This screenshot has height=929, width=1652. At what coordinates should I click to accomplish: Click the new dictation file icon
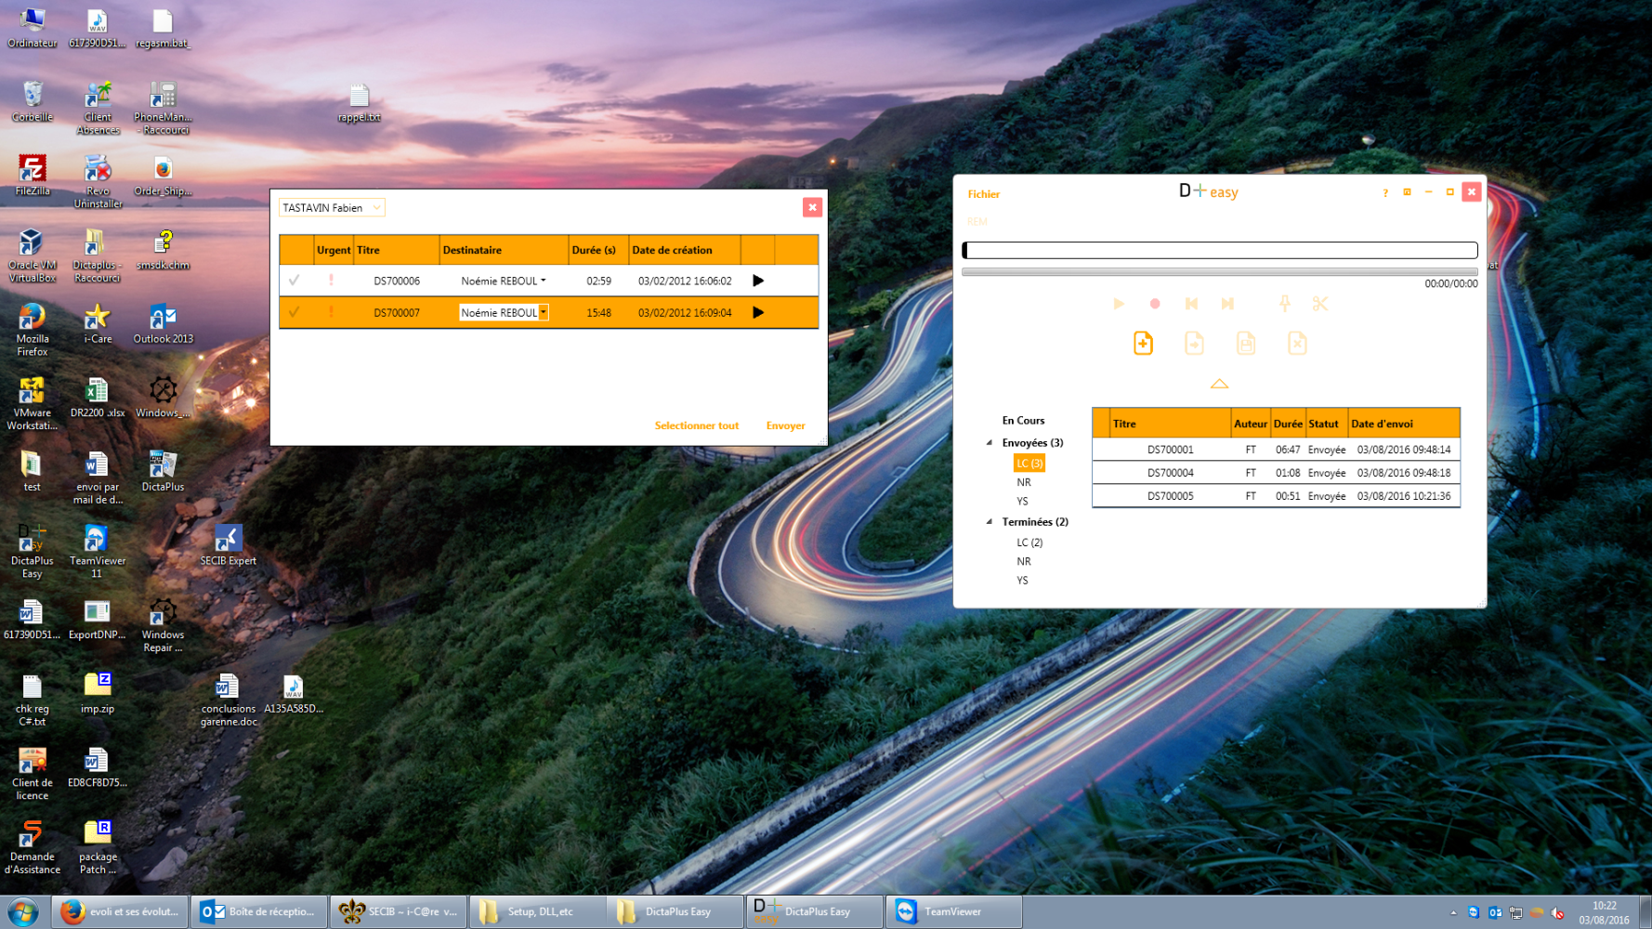pos(1143,344)
